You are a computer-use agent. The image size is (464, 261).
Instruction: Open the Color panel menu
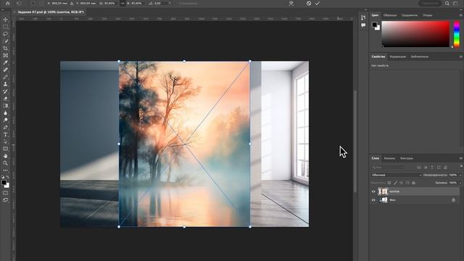(461, 15)
